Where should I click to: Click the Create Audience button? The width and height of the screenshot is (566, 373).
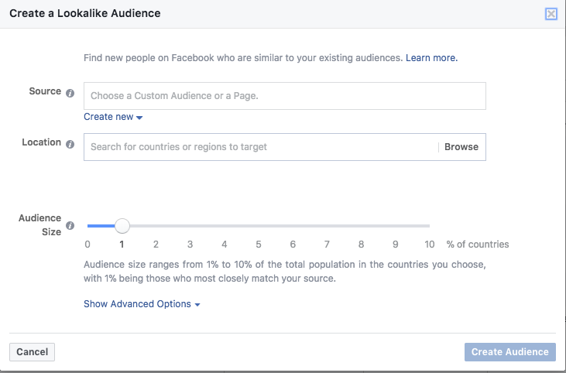click(x=510, y=352)
